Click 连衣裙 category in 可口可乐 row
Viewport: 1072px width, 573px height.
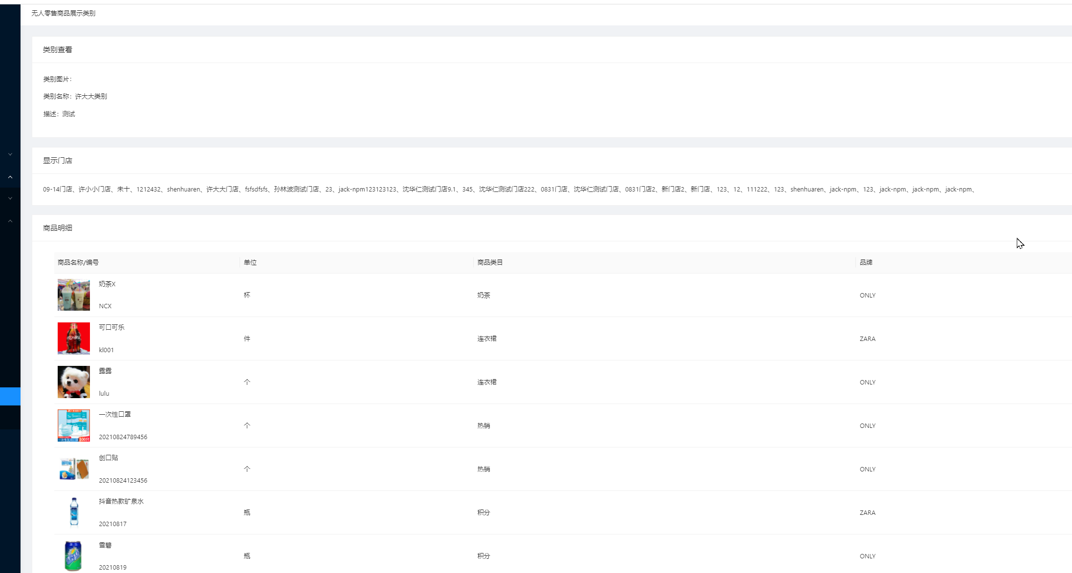coord(487,339)
